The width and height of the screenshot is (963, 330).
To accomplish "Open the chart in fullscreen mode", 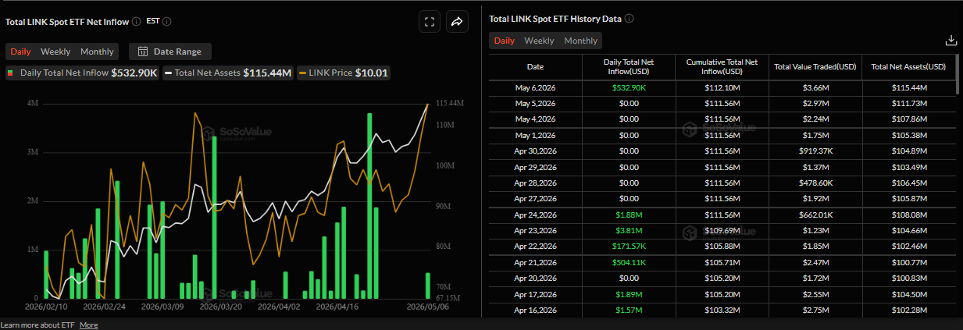I will (x=429, y=22).
